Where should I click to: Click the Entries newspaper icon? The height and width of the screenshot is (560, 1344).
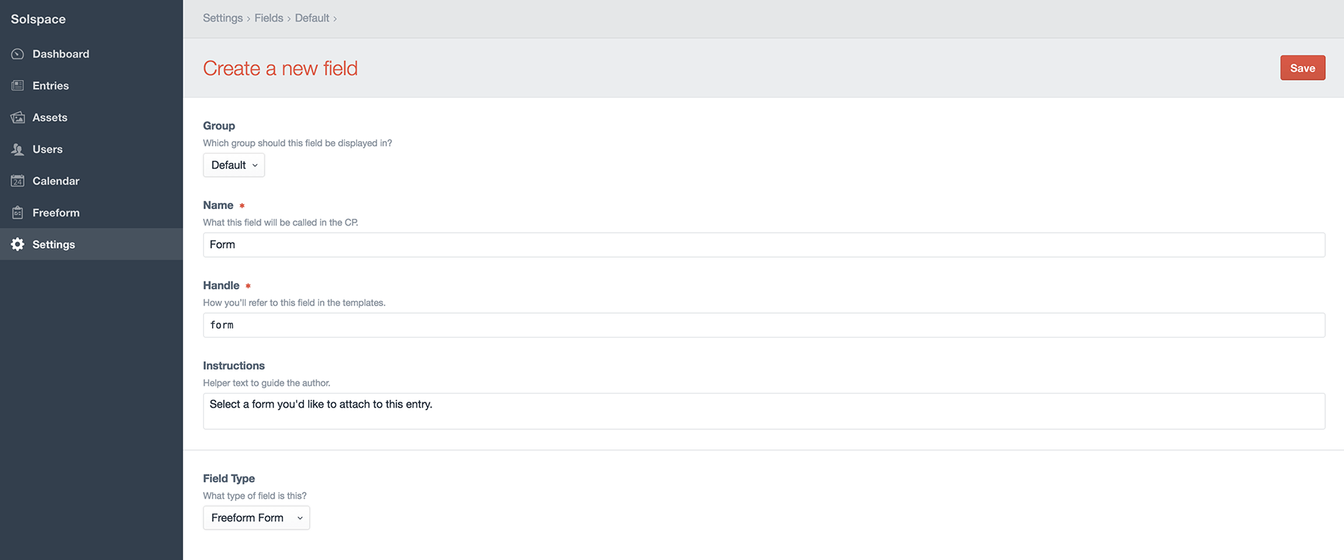(x=18, y=86)
